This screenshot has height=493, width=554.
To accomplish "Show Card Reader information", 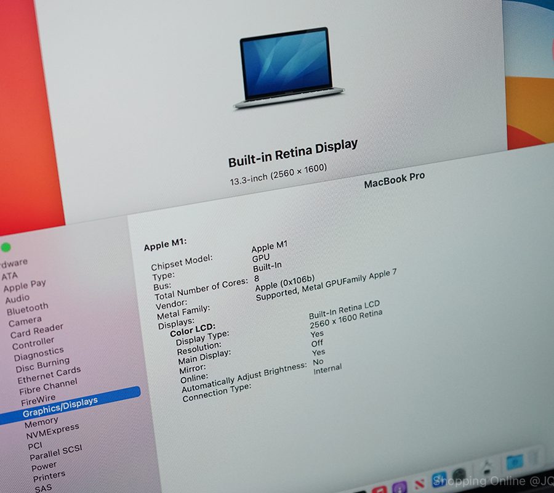I will (36, 331).
